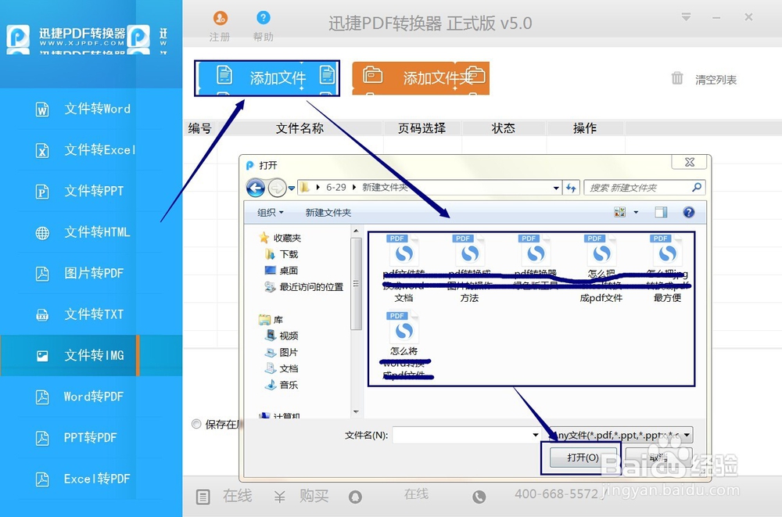Click the phone icon near 400-668-5572
This screenshot has width=782, height=517.
point(479,497)
